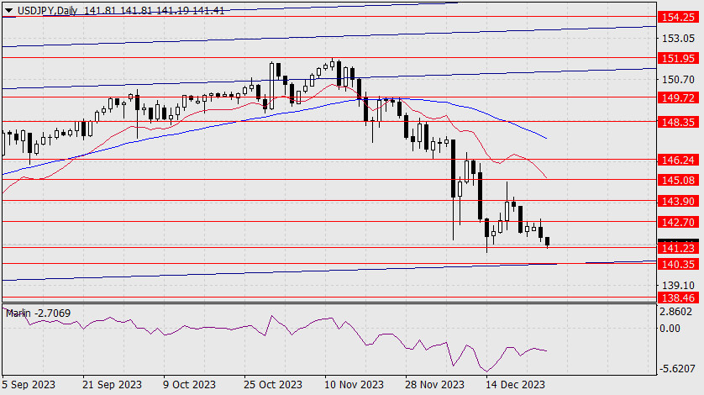This screenshot has height=395, width=704.
Task: Click the 145.08 red price level label
Action: click(678, 180)
